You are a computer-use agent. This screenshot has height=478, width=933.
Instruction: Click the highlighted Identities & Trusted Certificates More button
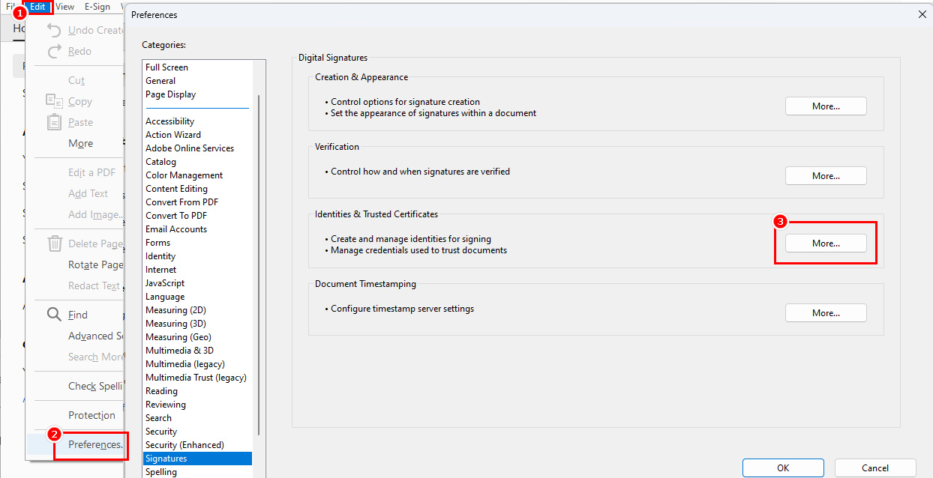tap(825, 243)
